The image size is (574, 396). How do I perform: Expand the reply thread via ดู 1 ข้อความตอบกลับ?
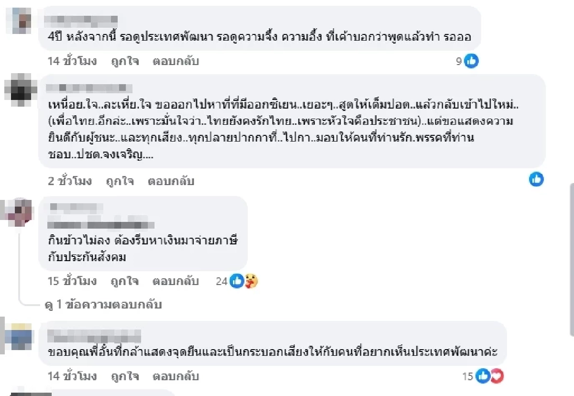pyautogui.click(x=103, y=304)
